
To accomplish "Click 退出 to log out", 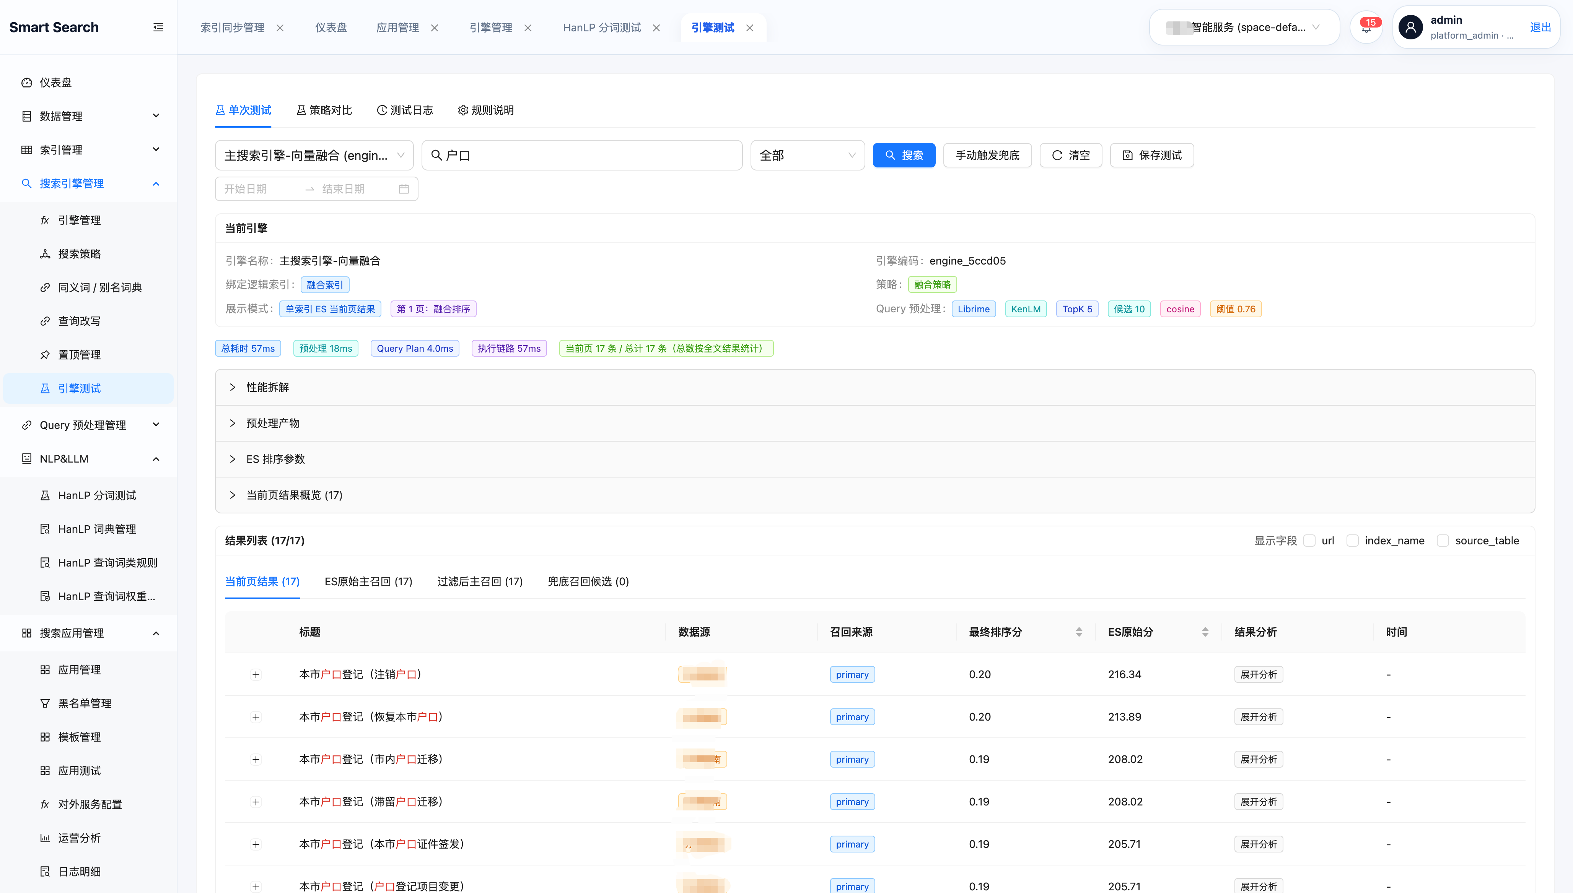I will (x=1540, y=28).
